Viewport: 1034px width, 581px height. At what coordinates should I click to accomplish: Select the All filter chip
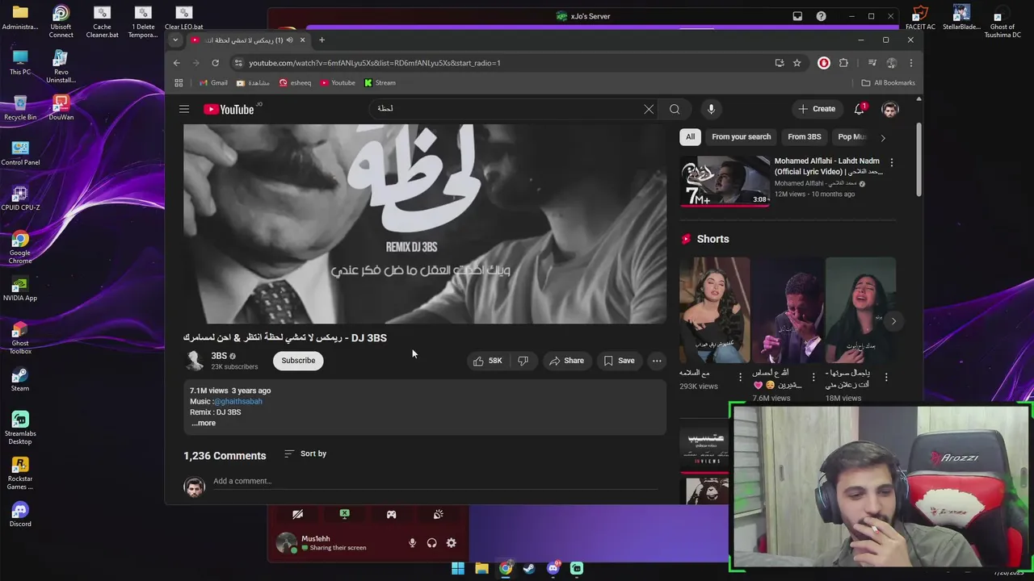(690, 137)
